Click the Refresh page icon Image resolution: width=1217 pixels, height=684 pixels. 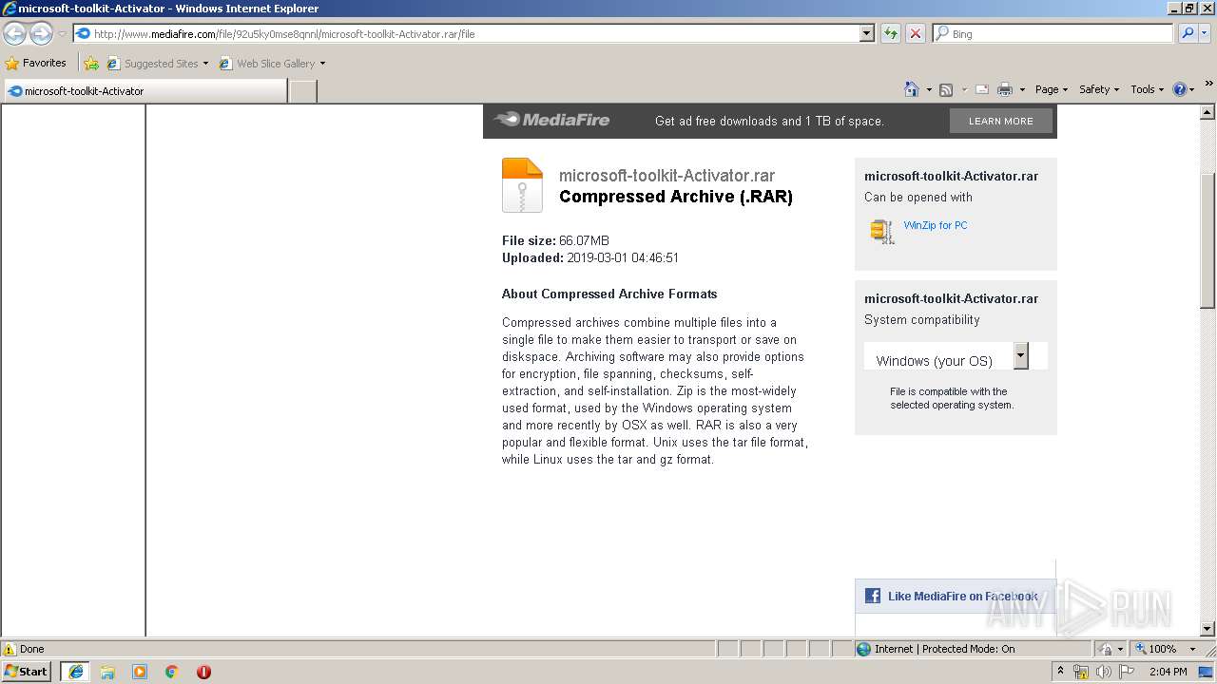tap(891, 34)
